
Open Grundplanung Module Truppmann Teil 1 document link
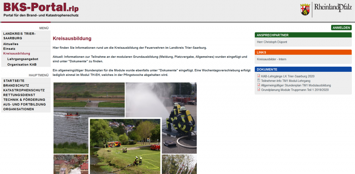click(x=295, y=90)
